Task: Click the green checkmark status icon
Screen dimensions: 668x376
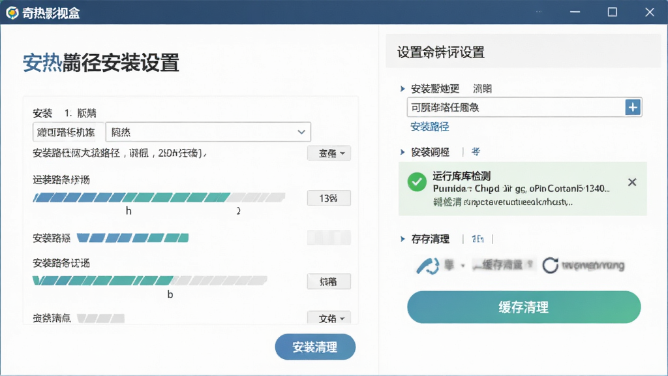Action: pyautogui.click(x=417, y=183)
